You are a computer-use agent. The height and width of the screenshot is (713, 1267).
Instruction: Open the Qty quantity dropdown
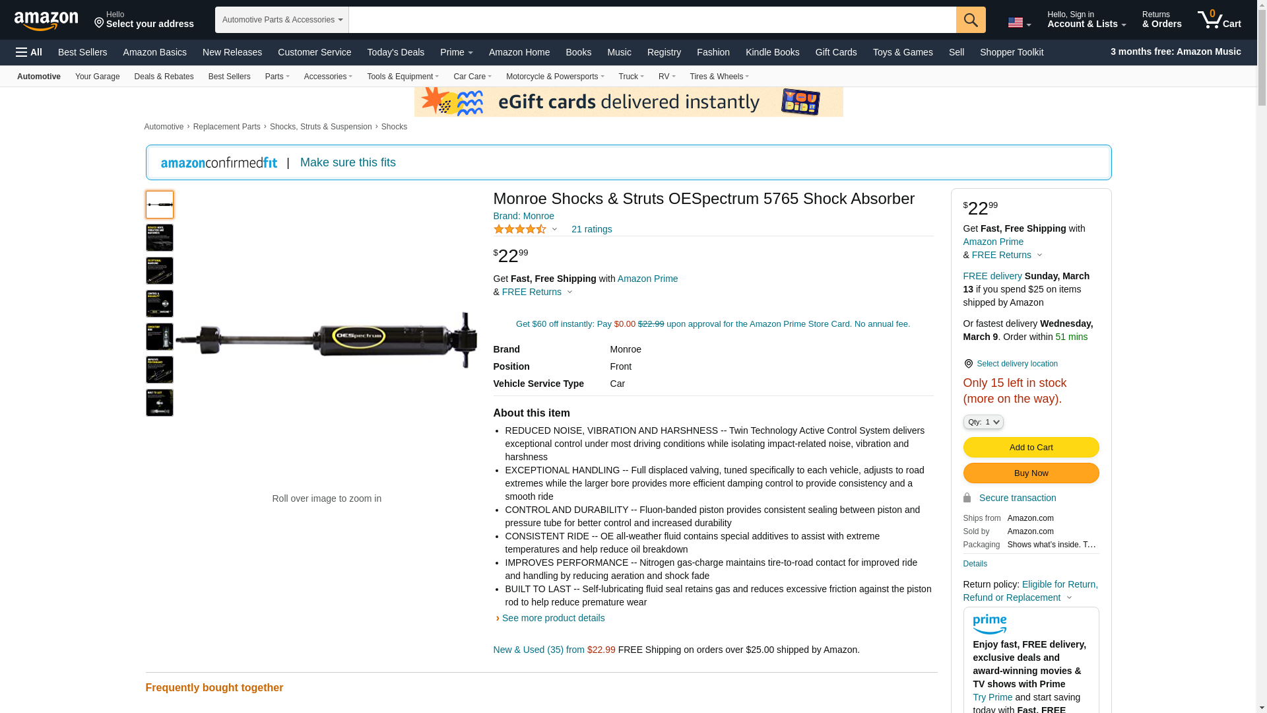[x=983, y=422]
